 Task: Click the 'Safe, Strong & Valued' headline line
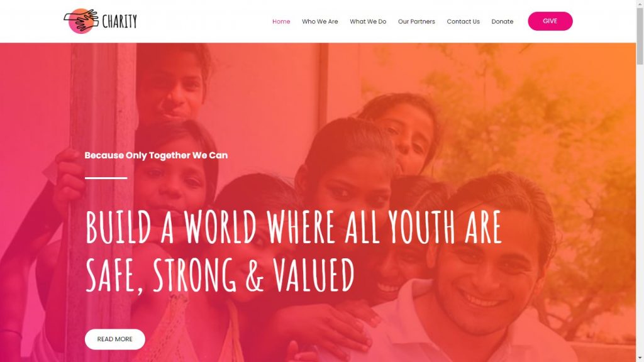click(x=219, y=275)
